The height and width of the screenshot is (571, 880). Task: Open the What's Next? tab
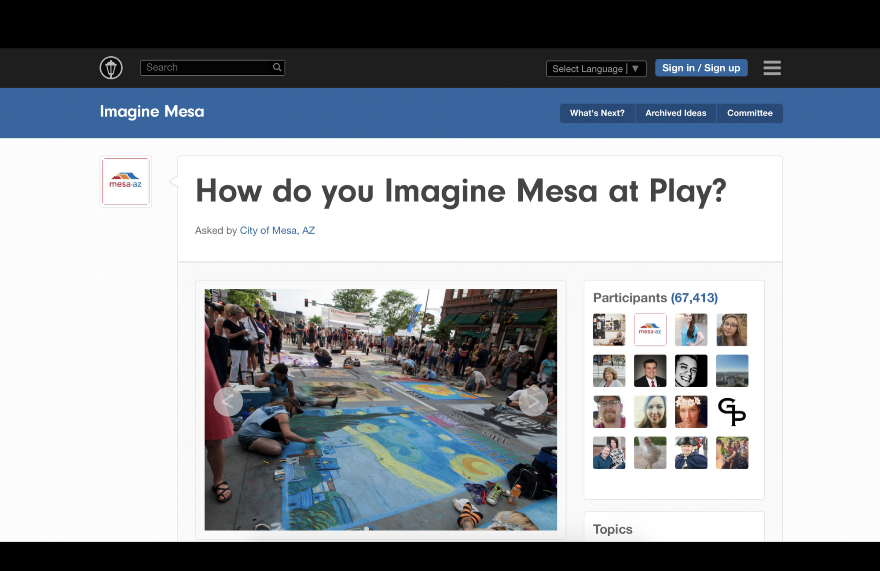tap(597, 113)
